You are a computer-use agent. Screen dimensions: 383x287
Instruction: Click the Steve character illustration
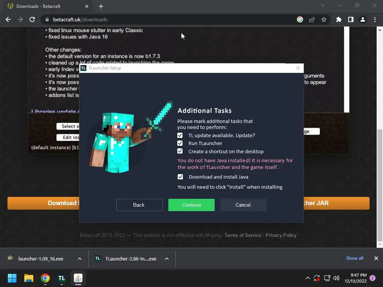click(x=131, y=137)
